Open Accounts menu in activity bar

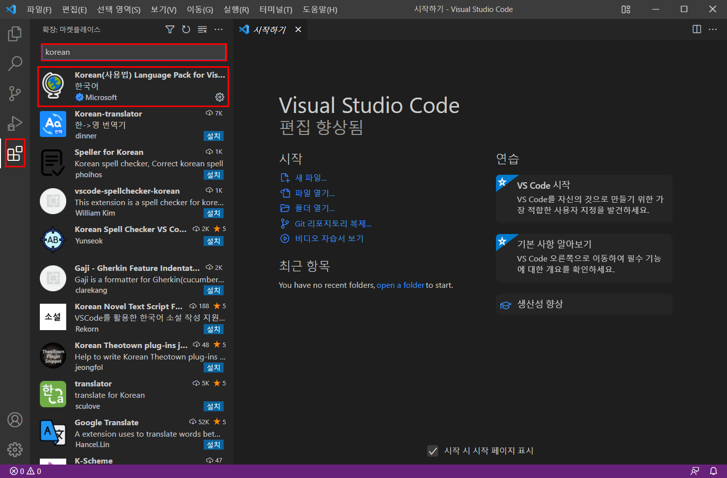(x=15, y=420)
